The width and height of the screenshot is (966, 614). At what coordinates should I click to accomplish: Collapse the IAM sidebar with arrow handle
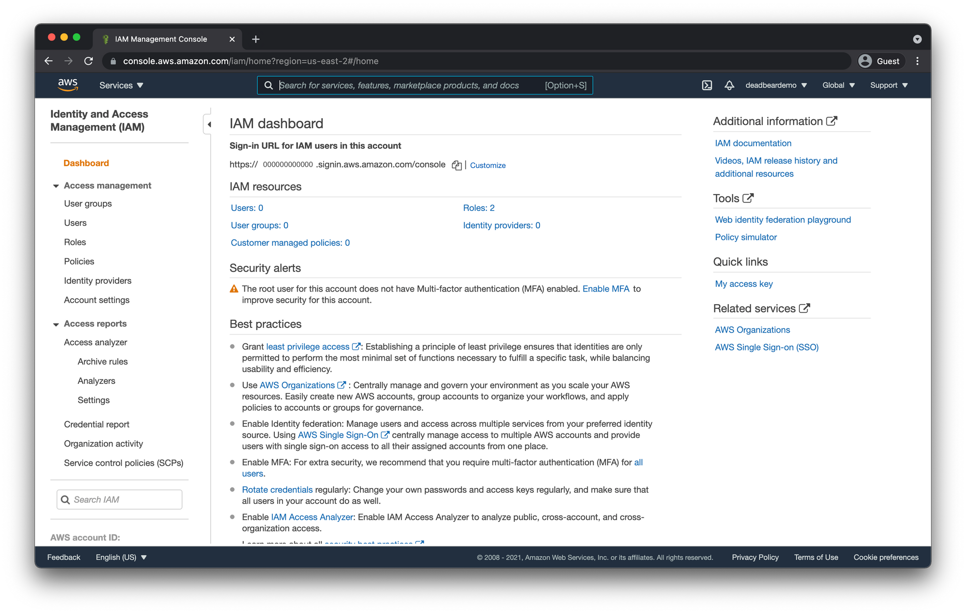[x=209, y=125]
